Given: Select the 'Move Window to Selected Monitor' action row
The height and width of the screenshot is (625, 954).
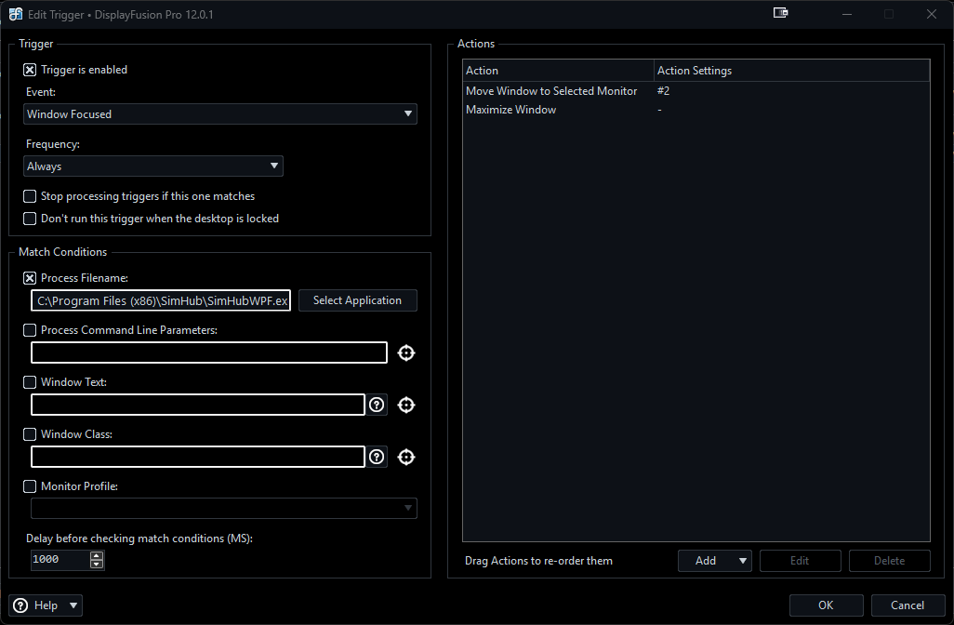Looking at the screenshot, I should tap(551, 91).
